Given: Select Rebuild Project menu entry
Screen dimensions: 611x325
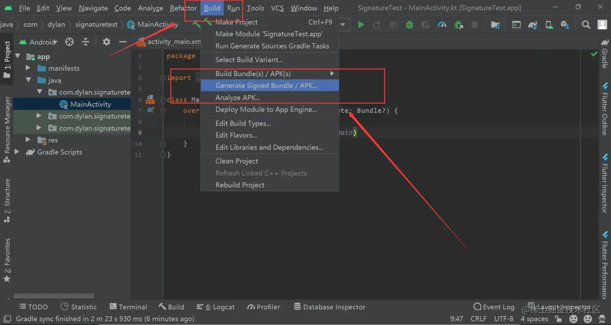Looking at the screenshot, I should tap(270, 185).
